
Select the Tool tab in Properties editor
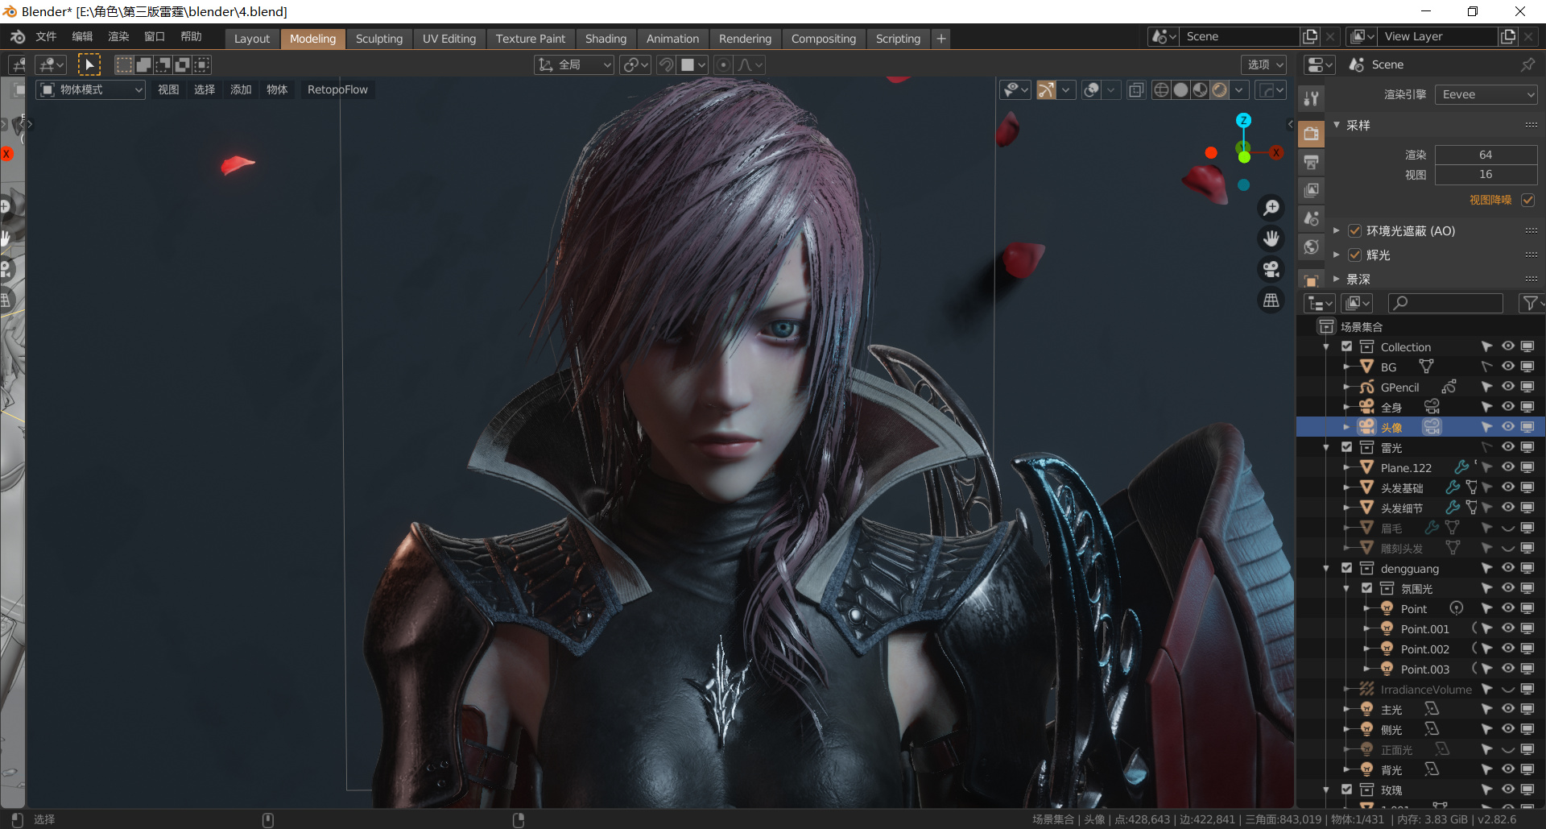point(1312,98)
